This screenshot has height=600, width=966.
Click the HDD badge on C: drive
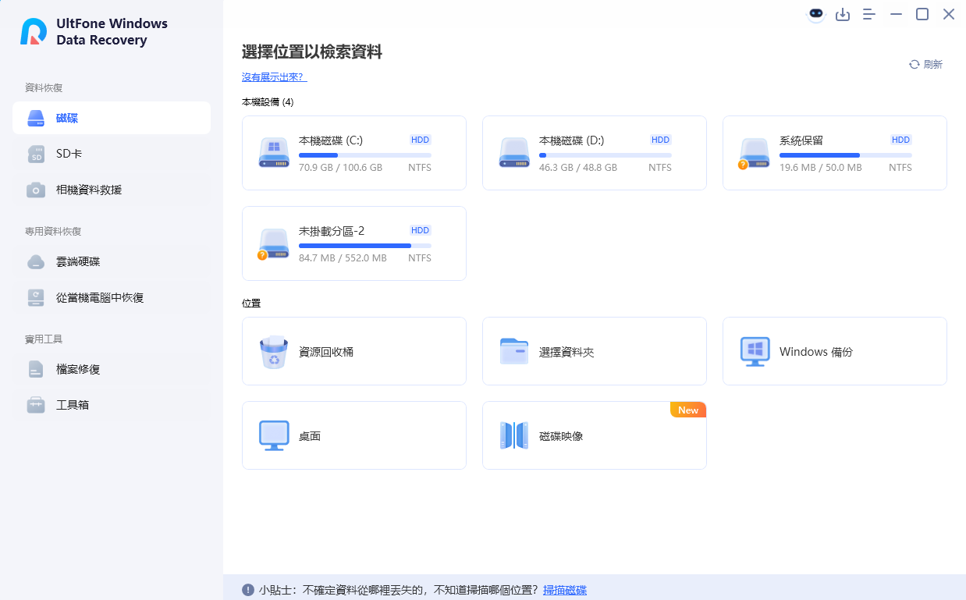coord(421,140)
